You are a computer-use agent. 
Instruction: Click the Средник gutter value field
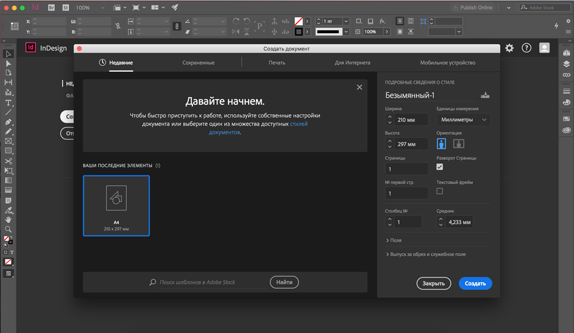(459, 222)
